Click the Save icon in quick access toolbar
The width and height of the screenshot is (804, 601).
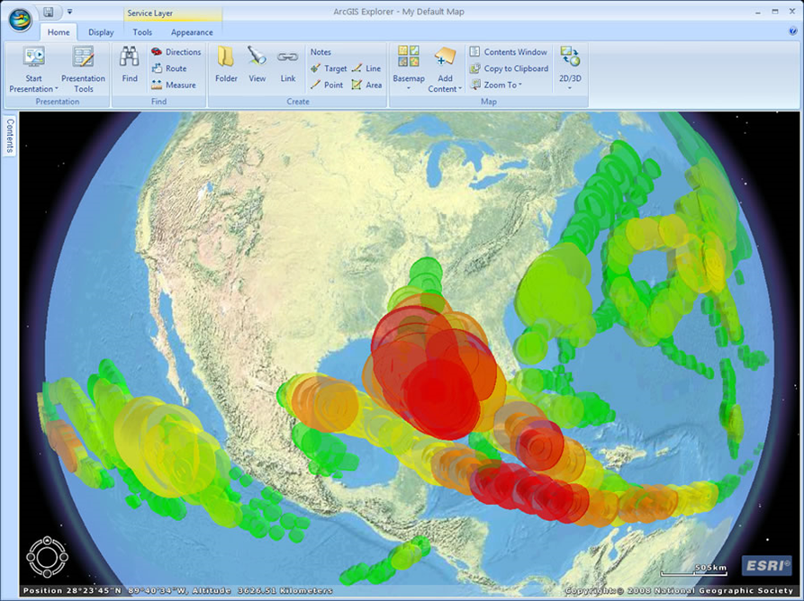[x=49, y=12]
